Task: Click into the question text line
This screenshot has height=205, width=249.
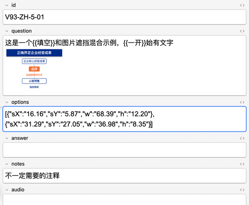Action: [89, 43]
